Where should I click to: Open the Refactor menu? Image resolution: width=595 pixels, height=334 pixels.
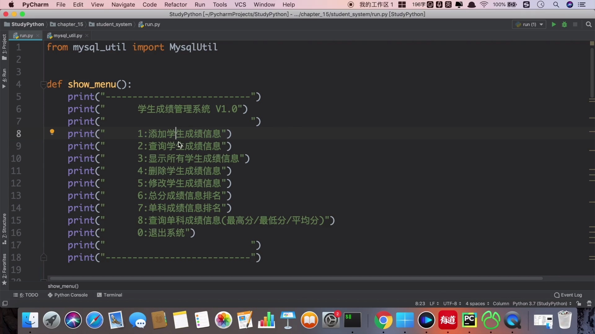point(175,5)
